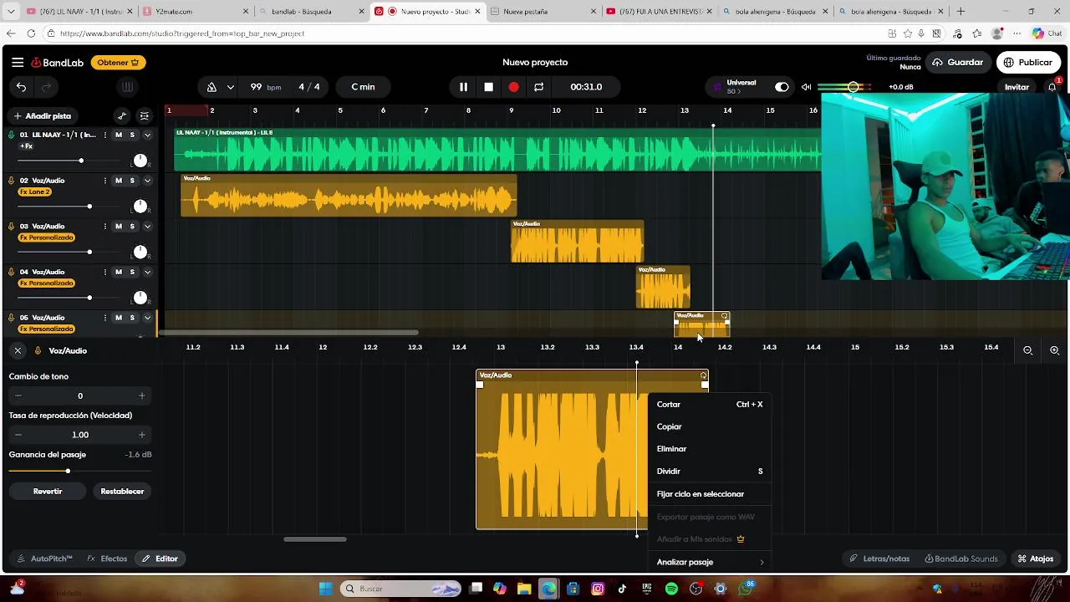Mute track 02 Voz/Audio
Screen dimensions: 1070x602
(x=119, y=181)
